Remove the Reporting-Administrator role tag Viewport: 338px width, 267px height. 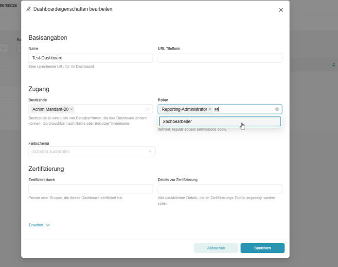tap(210, 109)
